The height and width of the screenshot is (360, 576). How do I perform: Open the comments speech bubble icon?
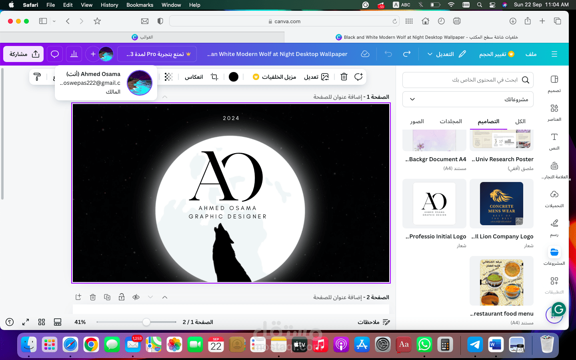coord(55,54)
